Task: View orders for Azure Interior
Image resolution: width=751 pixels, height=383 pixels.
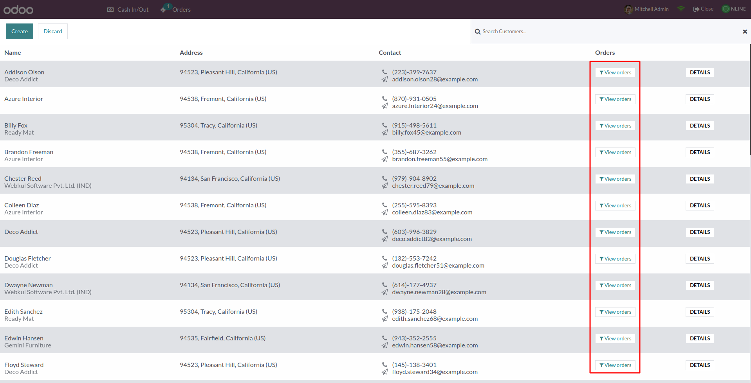Action: pos(615,99)
